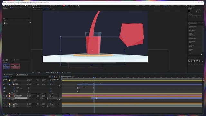206x116 pixels.
Task: Switch to the Small Screen workspace
Action: [157, 6]
